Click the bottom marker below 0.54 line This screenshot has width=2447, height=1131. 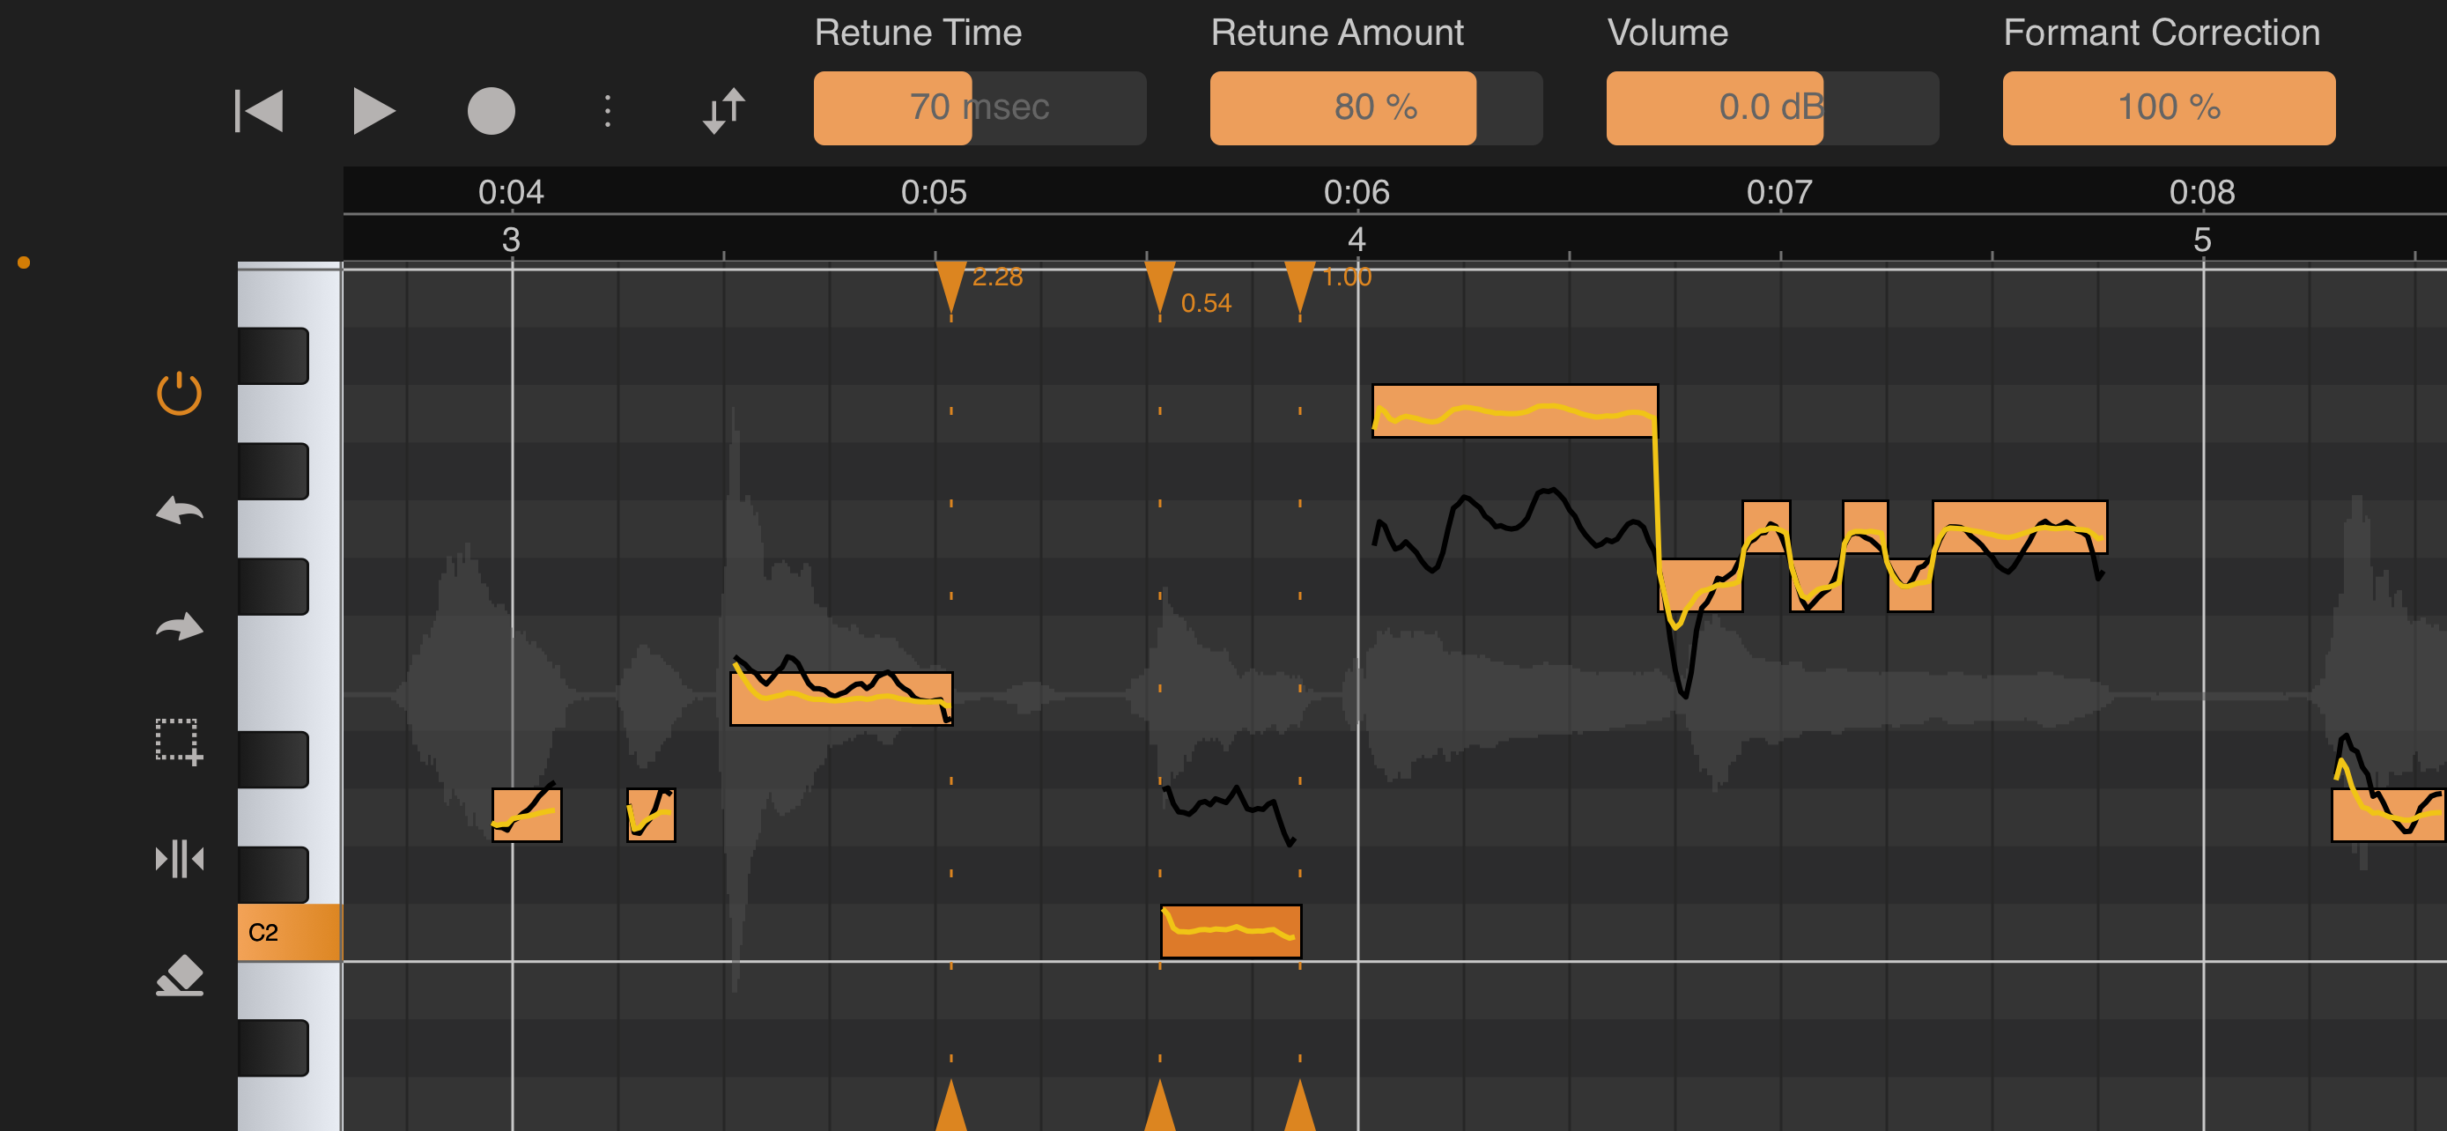(1160, 1105)
